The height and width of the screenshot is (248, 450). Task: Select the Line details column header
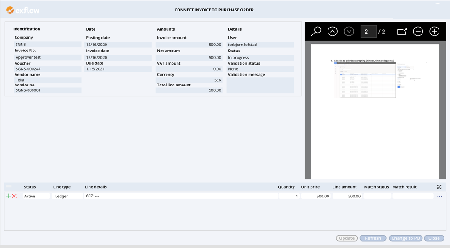point(96,187)
